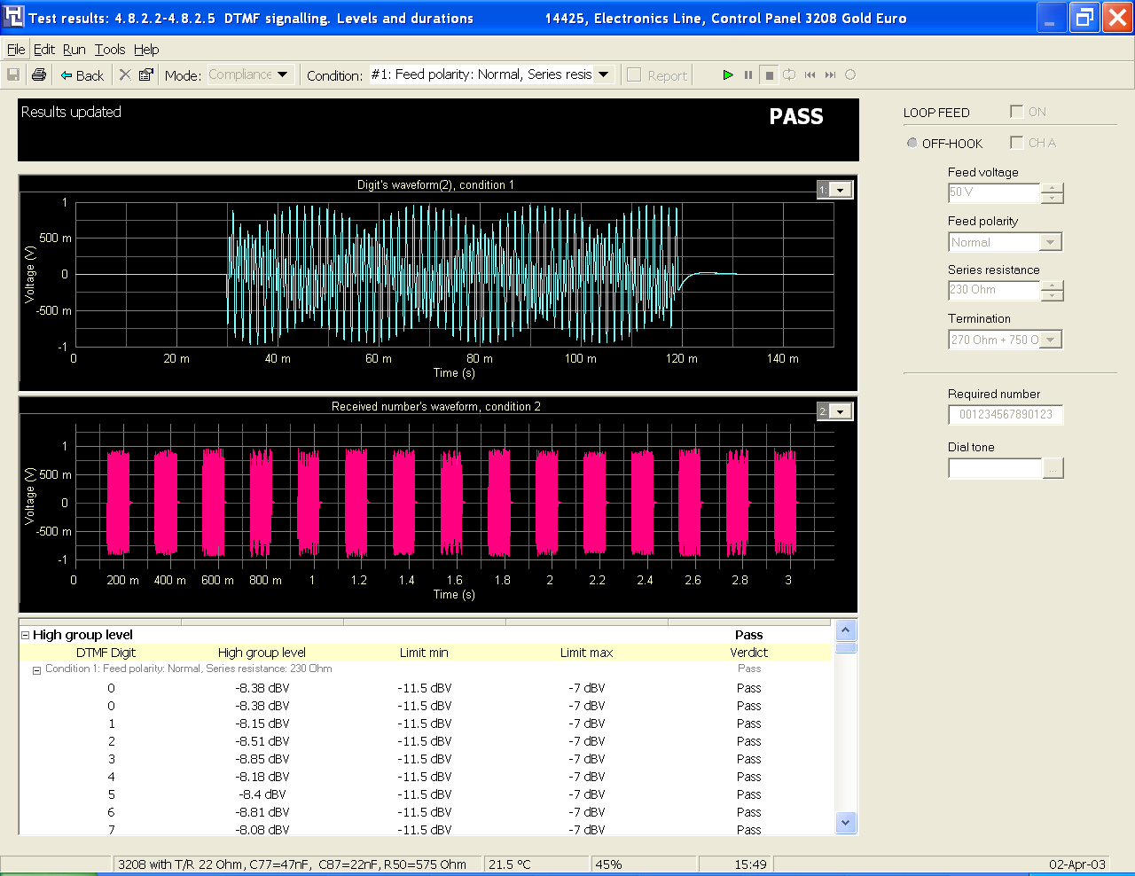Click the Delete X icon in toolbar

click(125, 75)
